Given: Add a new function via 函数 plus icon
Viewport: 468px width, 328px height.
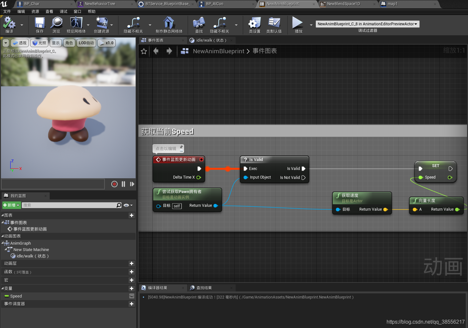Looking at the screenshot, I should click(131, 272).
